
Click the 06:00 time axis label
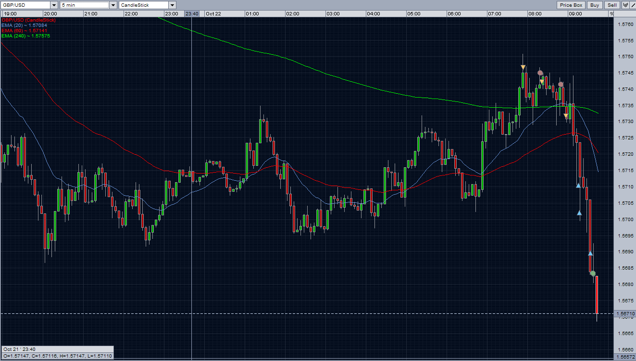click(454, 13)
